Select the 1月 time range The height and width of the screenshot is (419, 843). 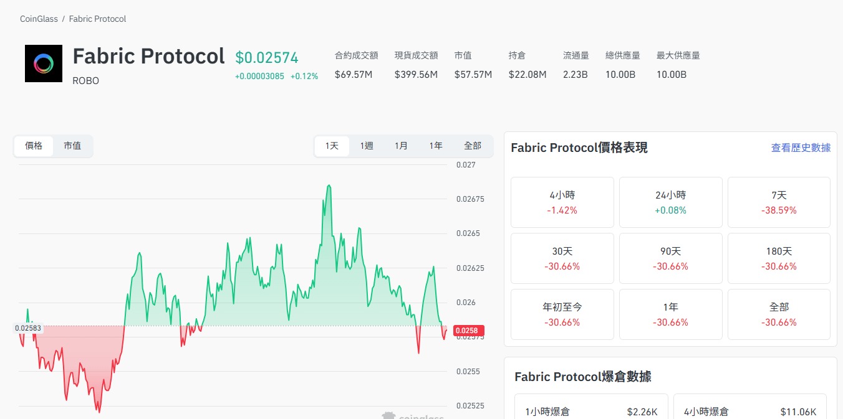click(x=401, y=146)
